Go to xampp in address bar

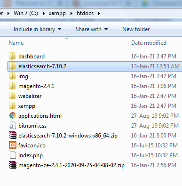[57, 14]
